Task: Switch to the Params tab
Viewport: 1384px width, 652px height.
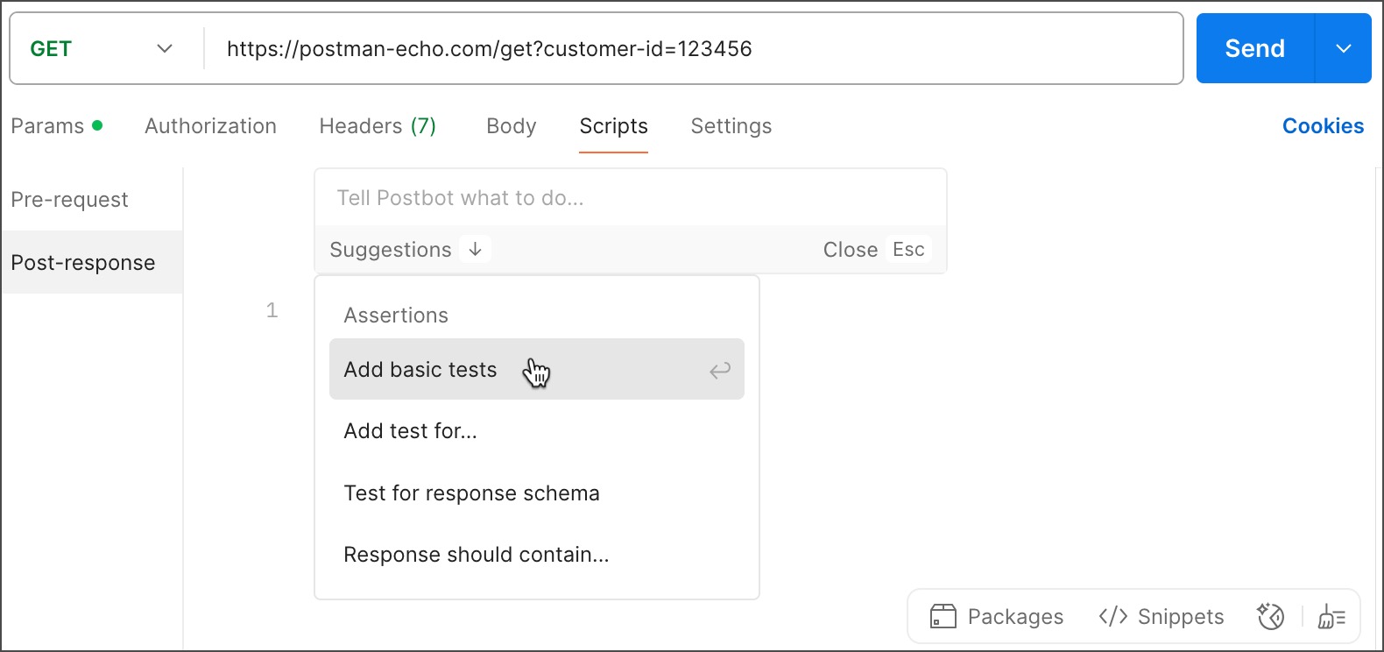Action: click(x=48, y=126)
